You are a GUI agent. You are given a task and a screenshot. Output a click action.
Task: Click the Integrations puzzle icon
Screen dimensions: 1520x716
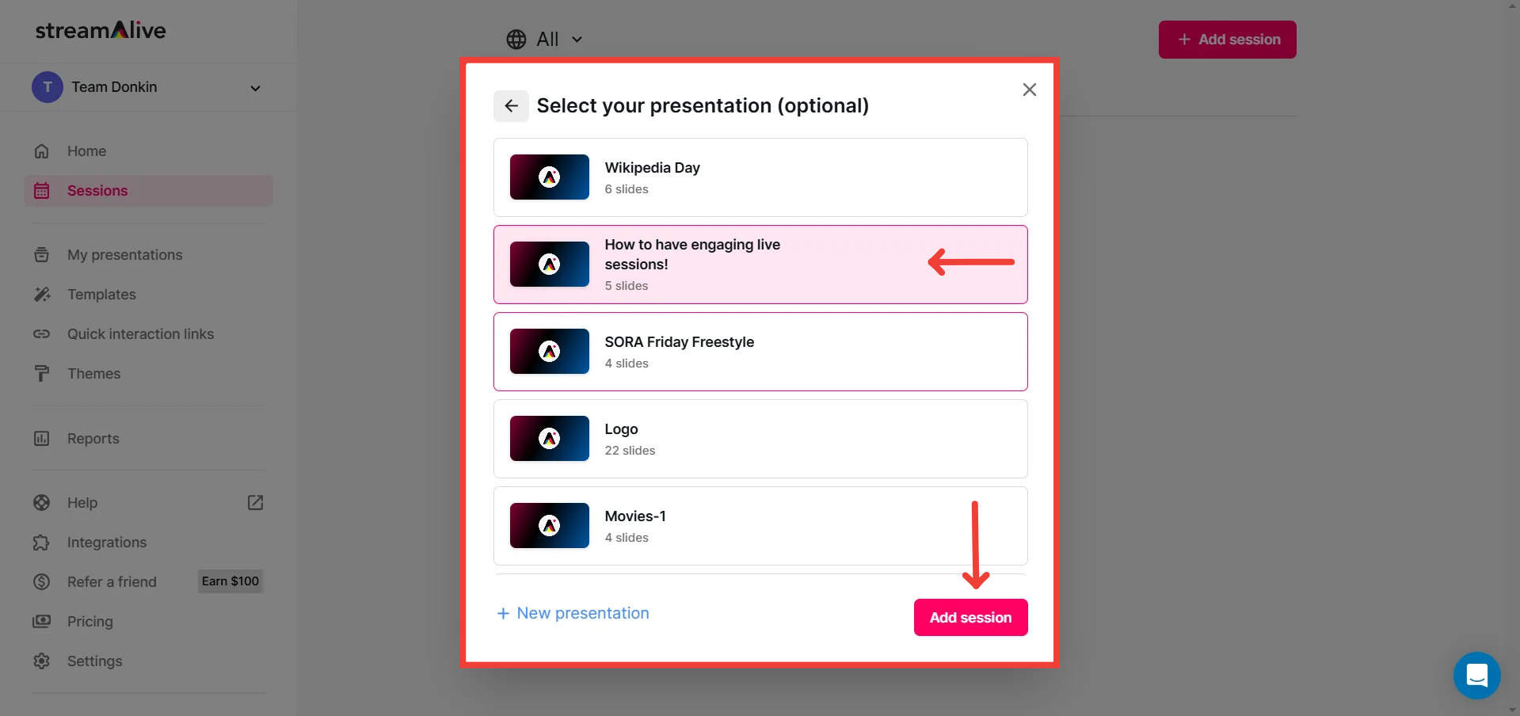click(42, 543)
